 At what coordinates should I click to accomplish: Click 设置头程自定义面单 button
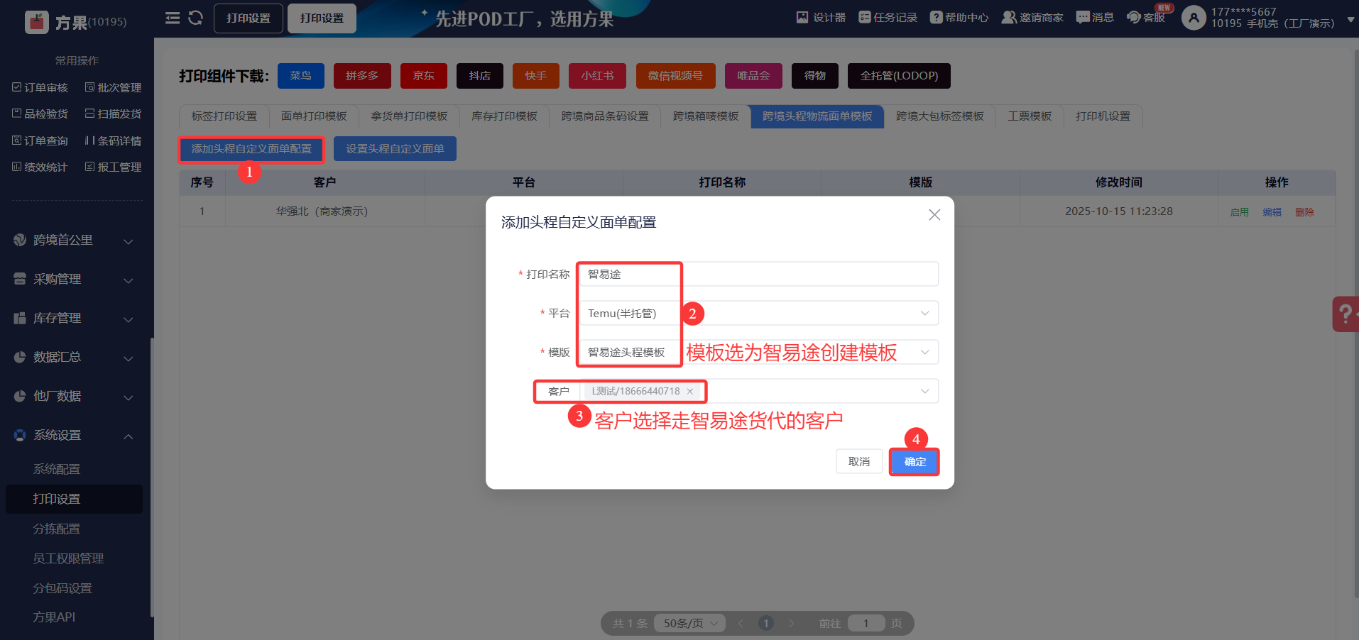[395, 149]
